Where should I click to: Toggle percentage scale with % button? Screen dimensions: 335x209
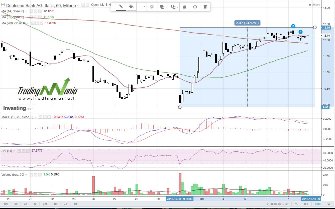296,204
